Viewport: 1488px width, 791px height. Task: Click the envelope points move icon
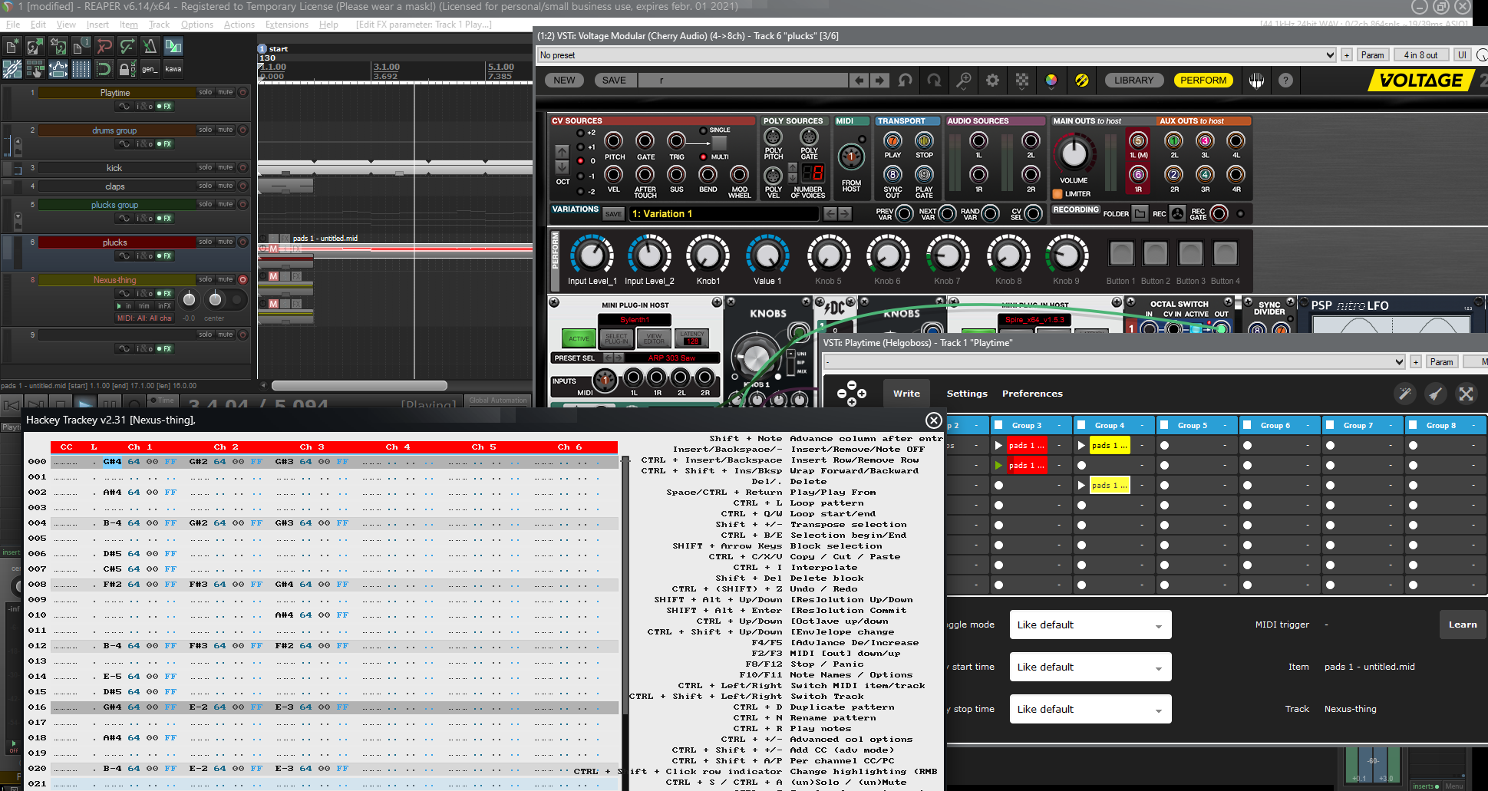[x=58, y=69]
